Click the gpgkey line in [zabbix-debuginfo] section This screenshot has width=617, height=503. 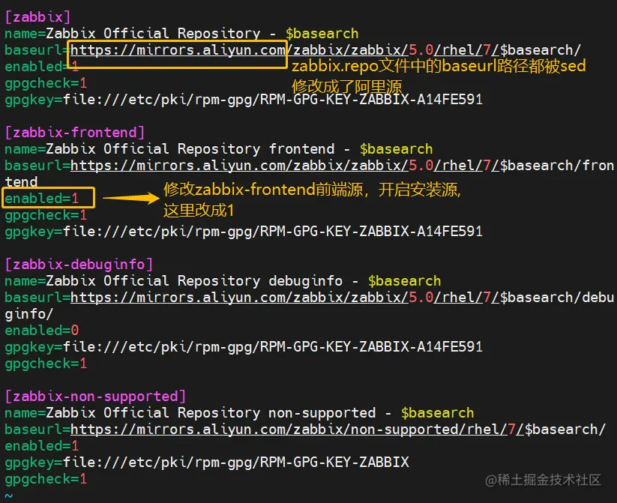click(244, 347)
